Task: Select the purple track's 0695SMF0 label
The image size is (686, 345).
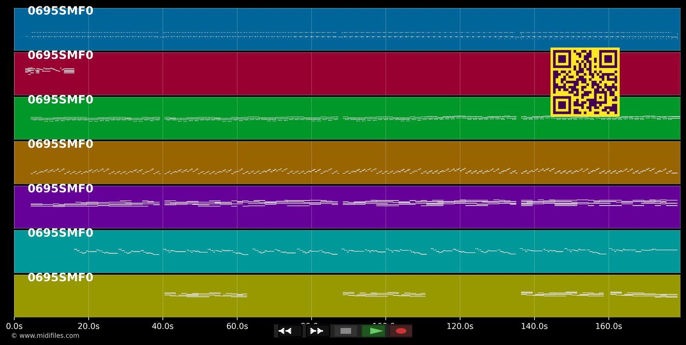Action: pos(60,189)
